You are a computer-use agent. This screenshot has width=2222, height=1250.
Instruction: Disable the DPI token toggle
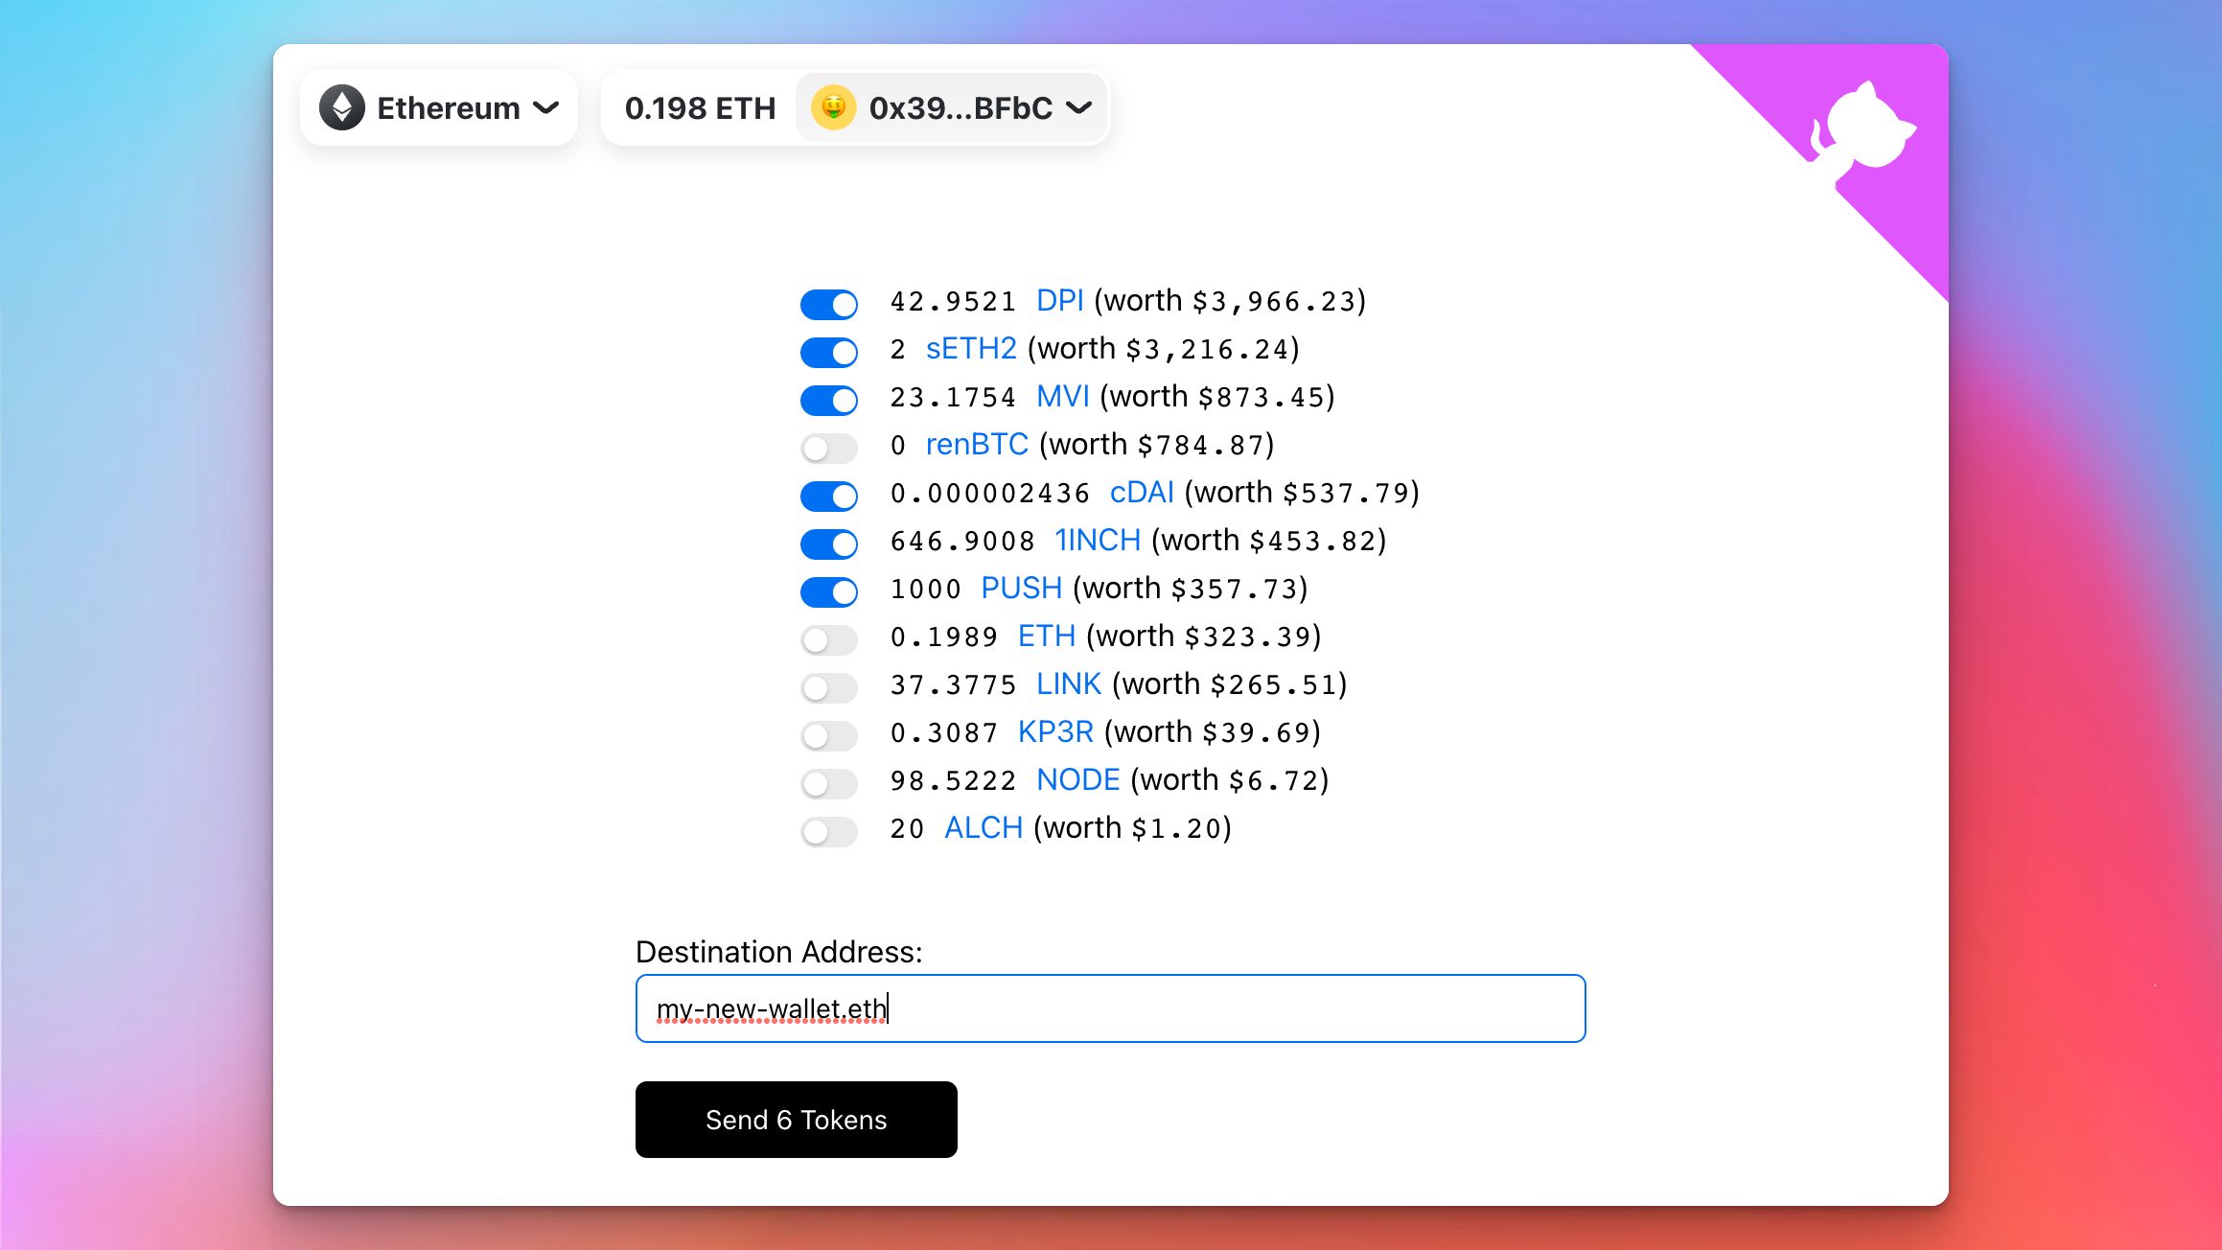829,304
